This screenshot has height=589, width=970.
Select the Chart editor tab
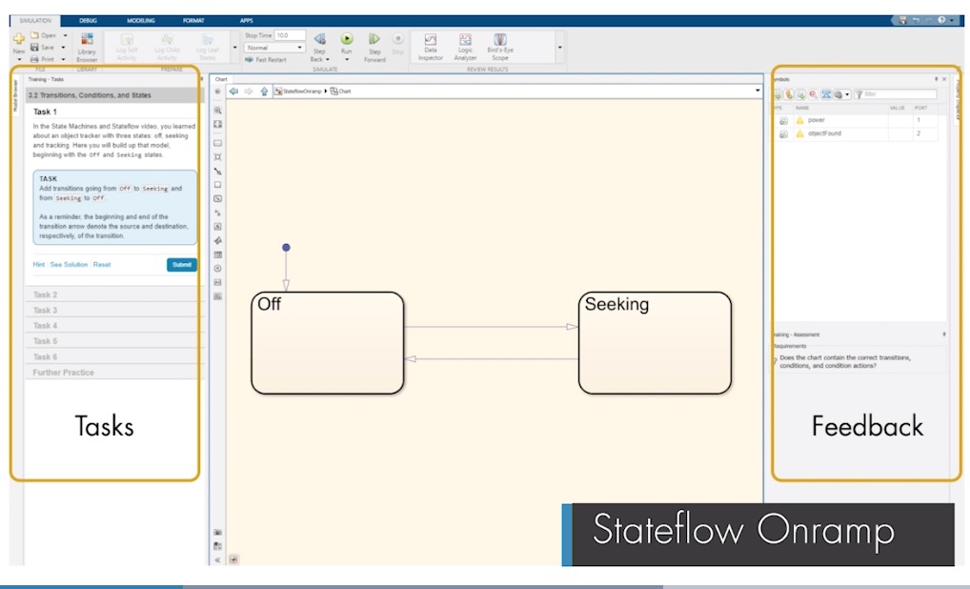(221, 79)
